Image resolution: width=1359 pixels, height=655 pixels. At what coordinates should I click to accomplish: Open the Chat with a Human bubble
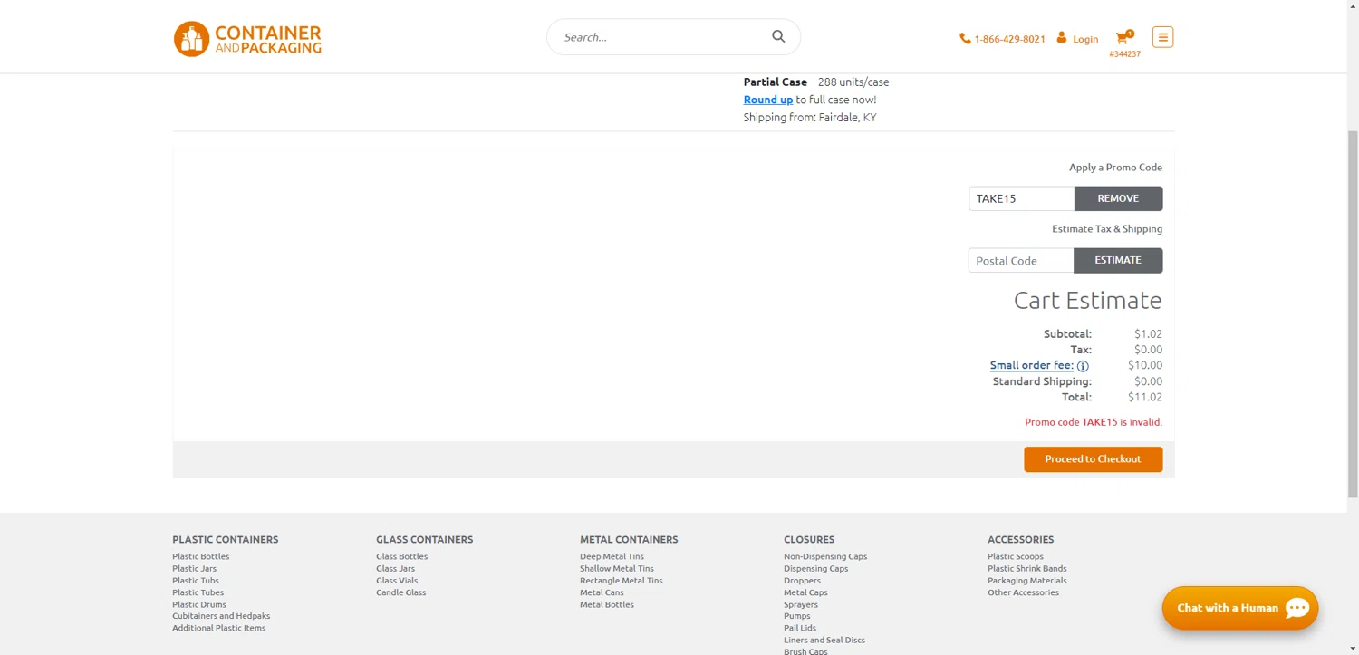(x=1240, y=608)
